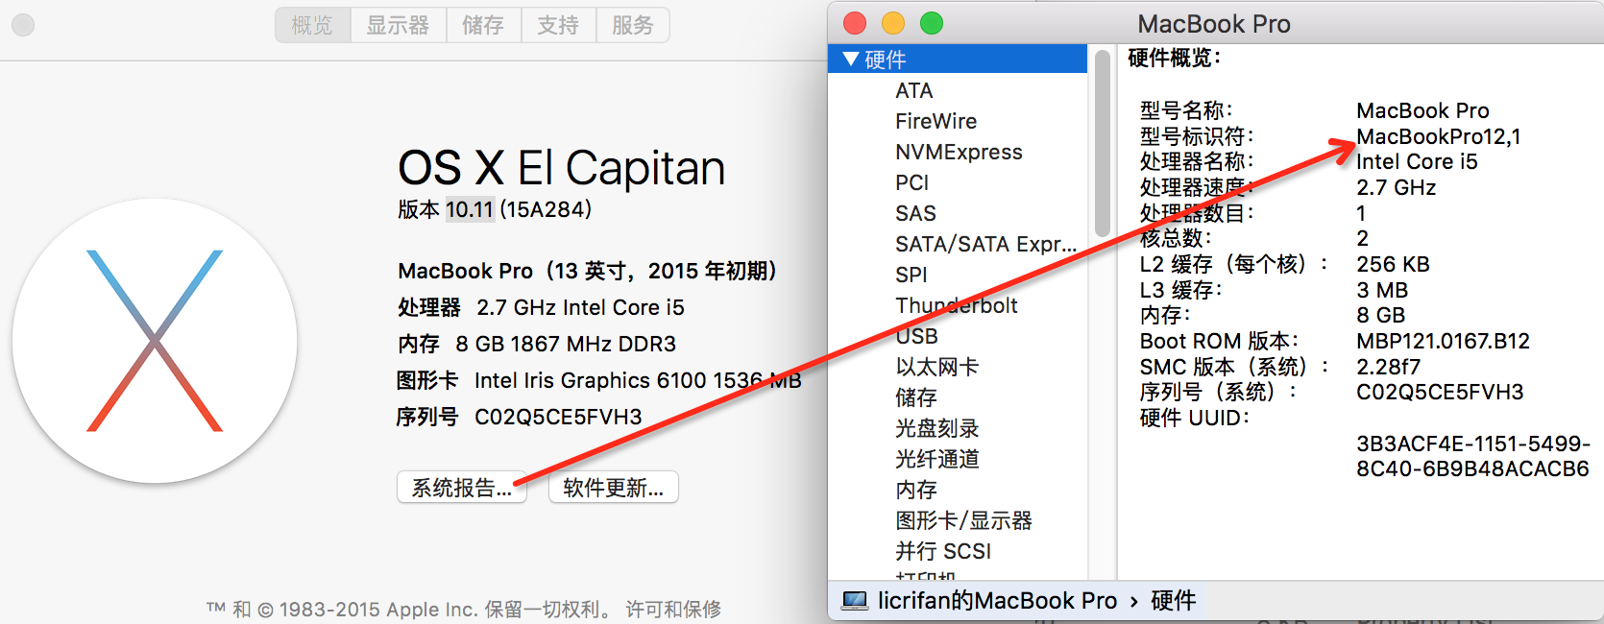Click 硬件 in the bottom path bar

tap(1173, 601)
